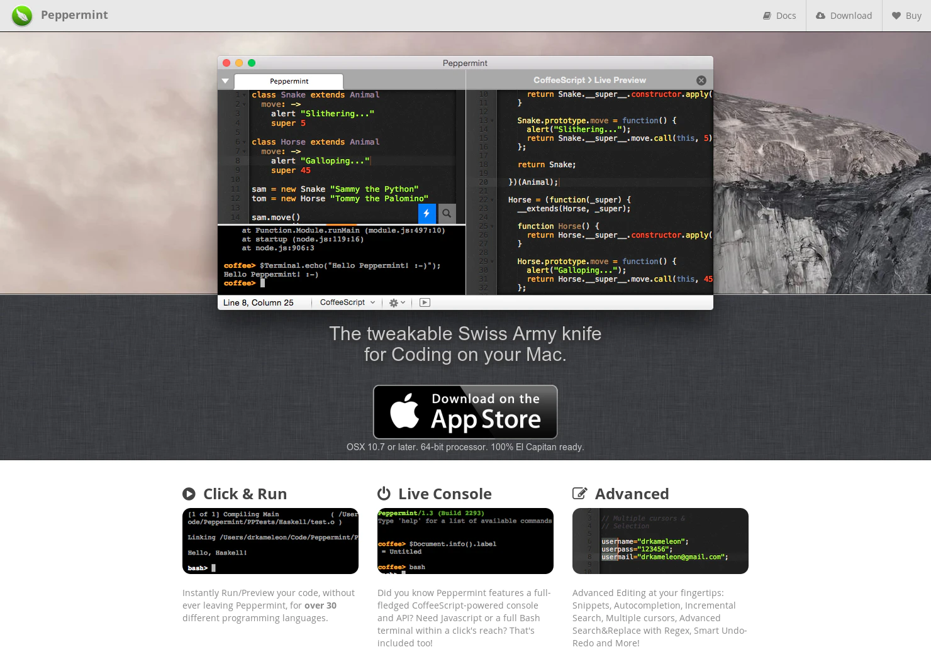Click the Peppermint window title bar text
Image resolution: width=931 pixels, height=652 pixels.
point(465,63)
